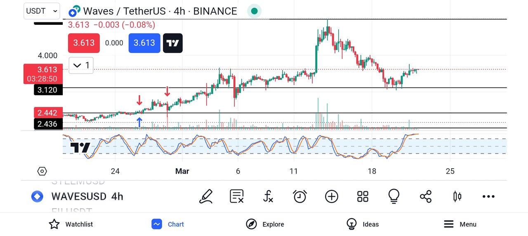This screenshot has width=528, height=236.
Task: Open the drawing tools pencil icon
Action: (206, 196)
